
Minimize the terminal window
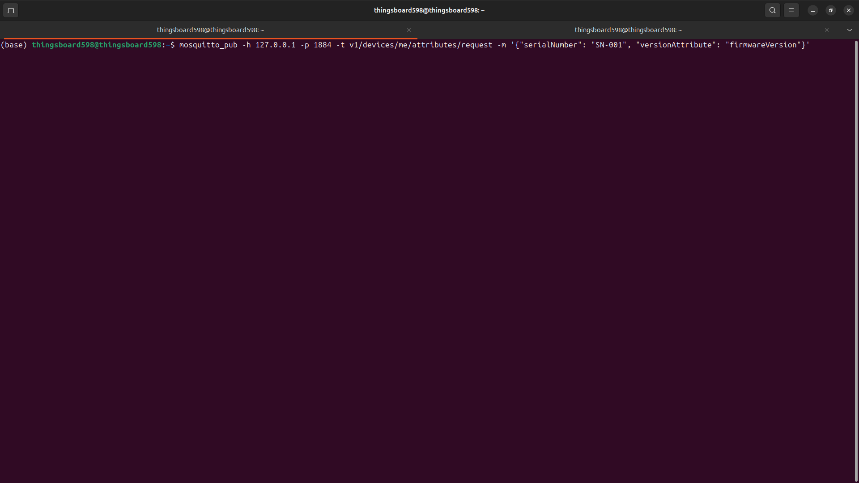(x=812, y=10)
